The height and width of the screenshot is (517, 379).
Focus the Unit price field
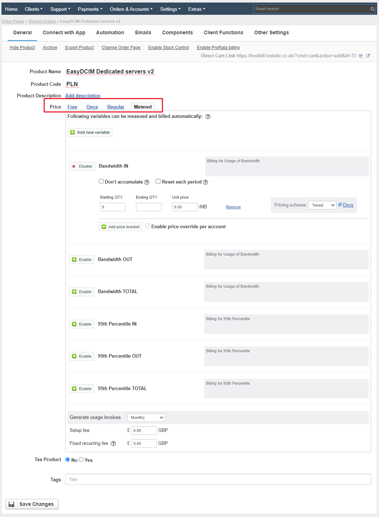coord(185,207)
